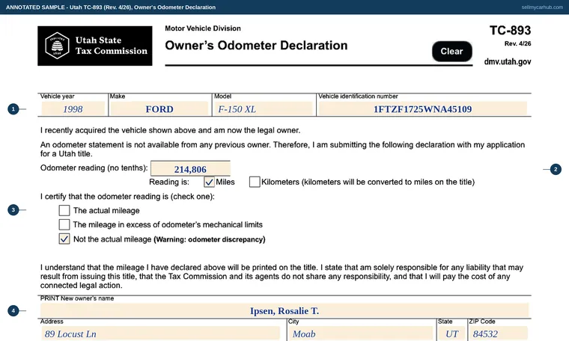Click the Utah State Tax Commission logo

click(95, 46)
